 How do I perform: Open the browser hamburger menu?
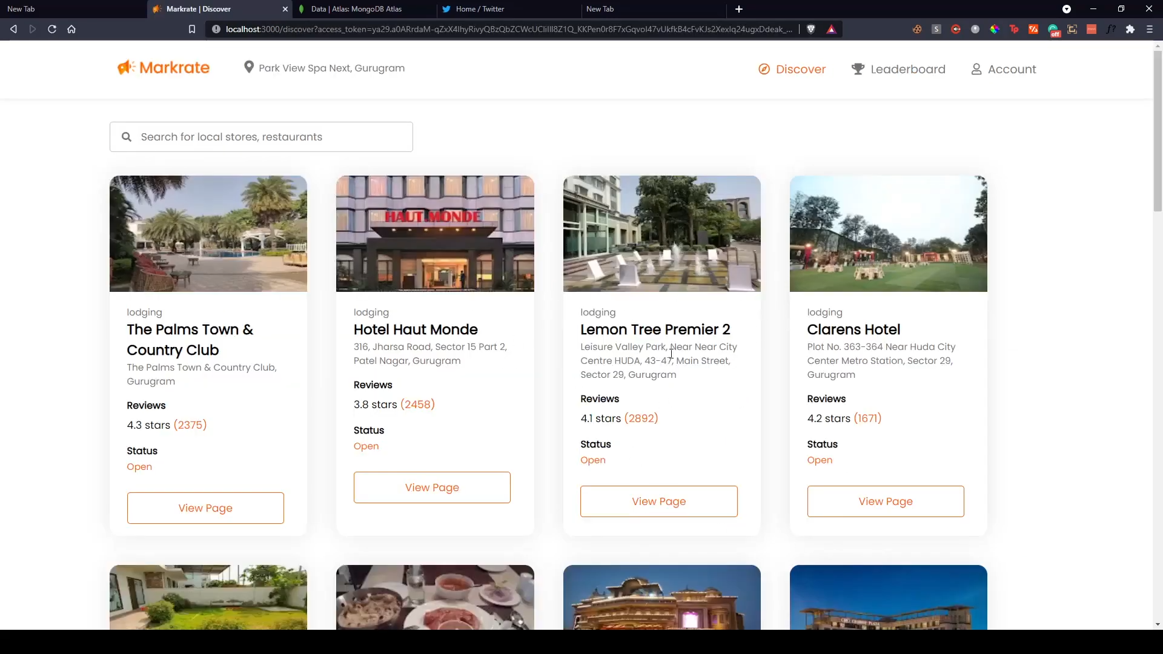click(1149, 29)
